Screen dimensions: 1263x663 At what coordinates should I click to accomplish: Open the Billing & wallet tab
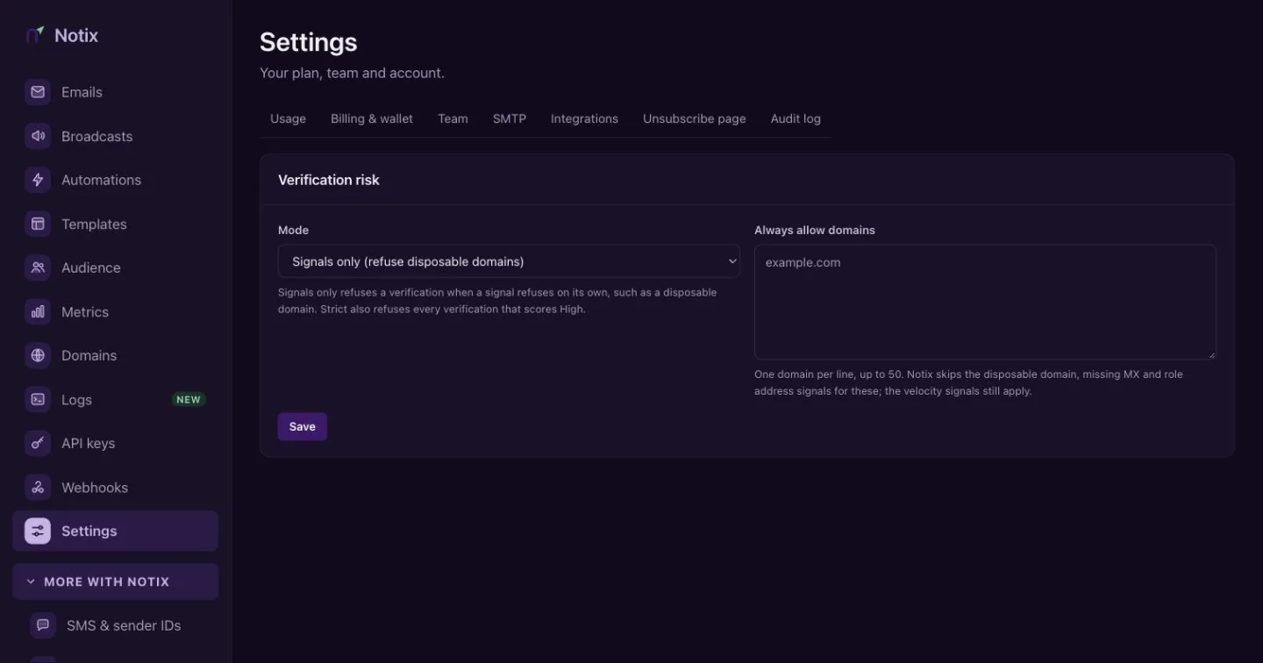click(372, 118)
